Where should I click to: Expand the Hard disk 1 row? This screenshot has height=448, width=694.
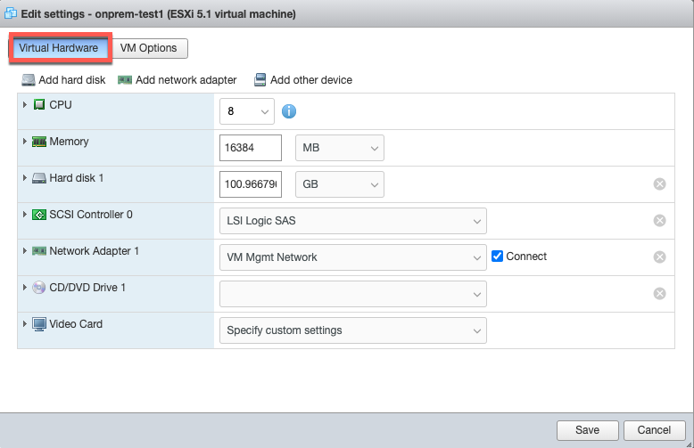(25, 178)
